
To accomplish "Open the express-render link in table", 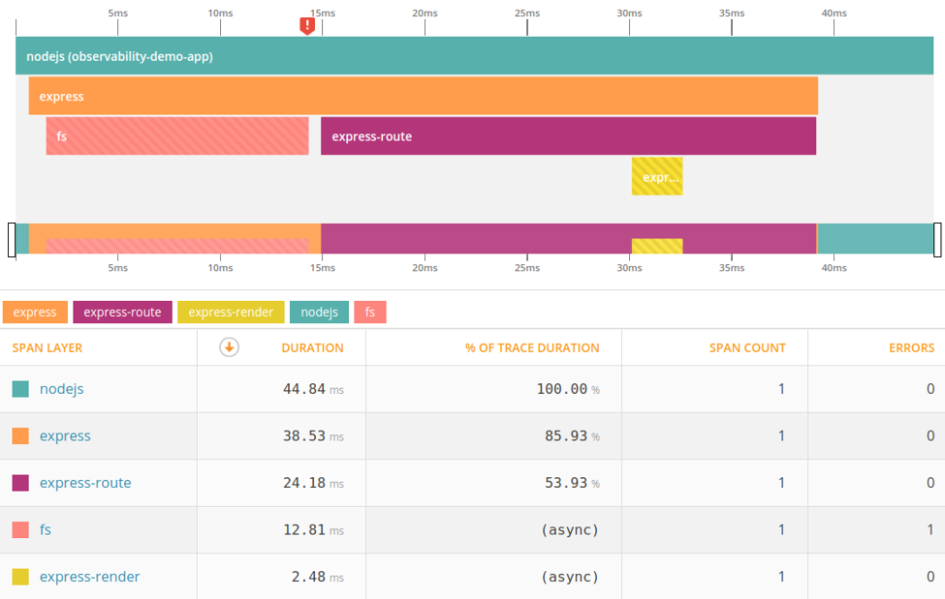I will pyautogui.click(x=89, y=577).
